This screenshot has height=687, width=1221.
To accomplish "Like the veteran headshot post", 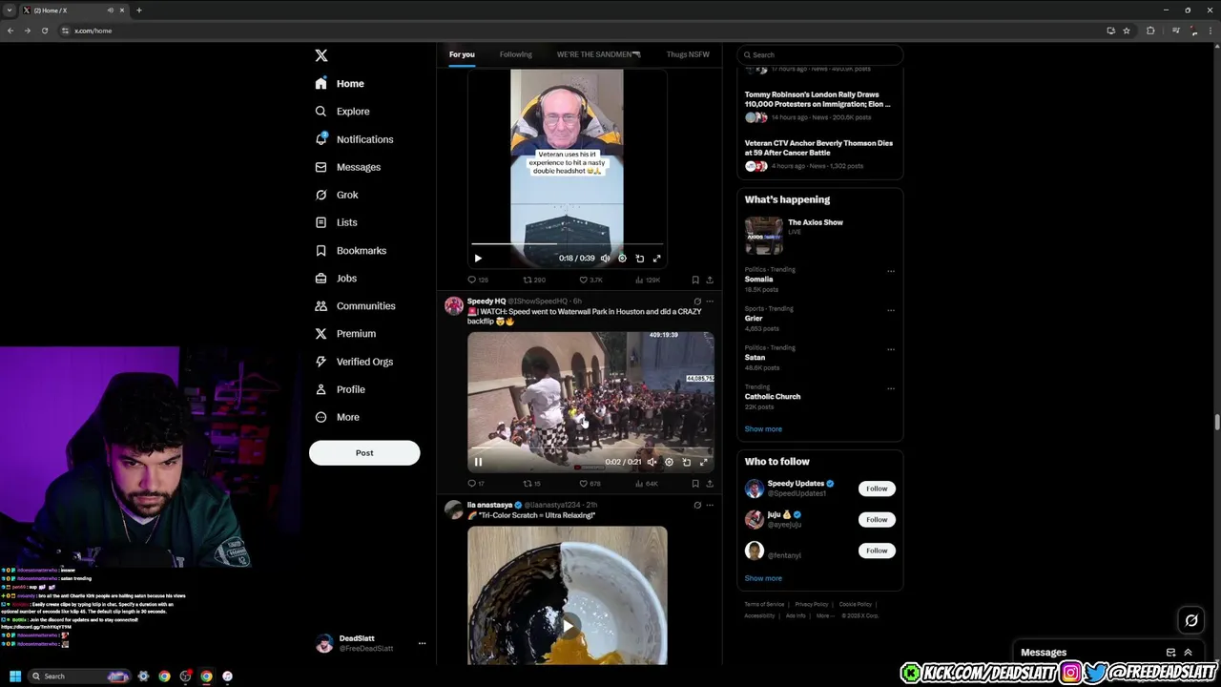I will 590,280.
